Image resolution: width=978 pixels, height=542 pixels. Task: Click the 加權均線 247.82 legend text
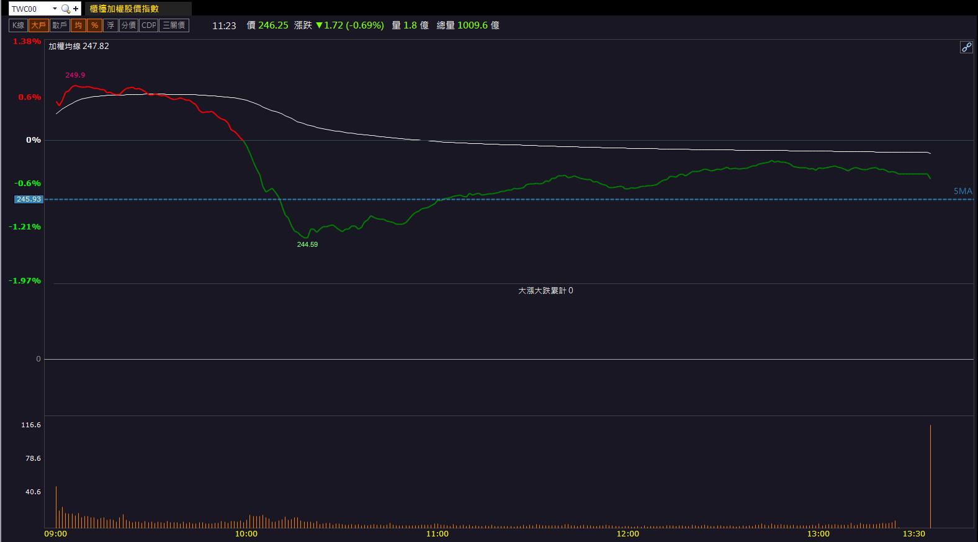tap(79, 46)
